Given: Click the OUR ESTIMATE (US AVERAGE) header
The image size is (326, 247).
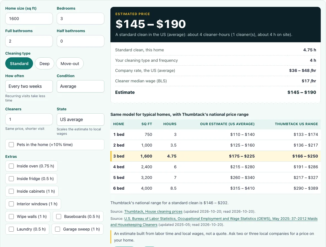Looking at the screenshot, I should coord(227,124).
